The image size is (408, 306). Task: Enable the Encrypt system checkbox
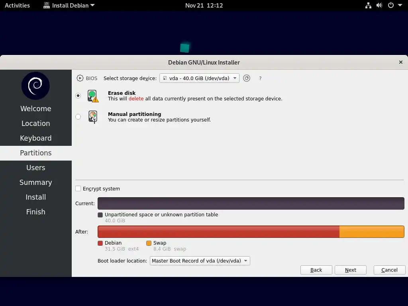click(x=78, y=188)
